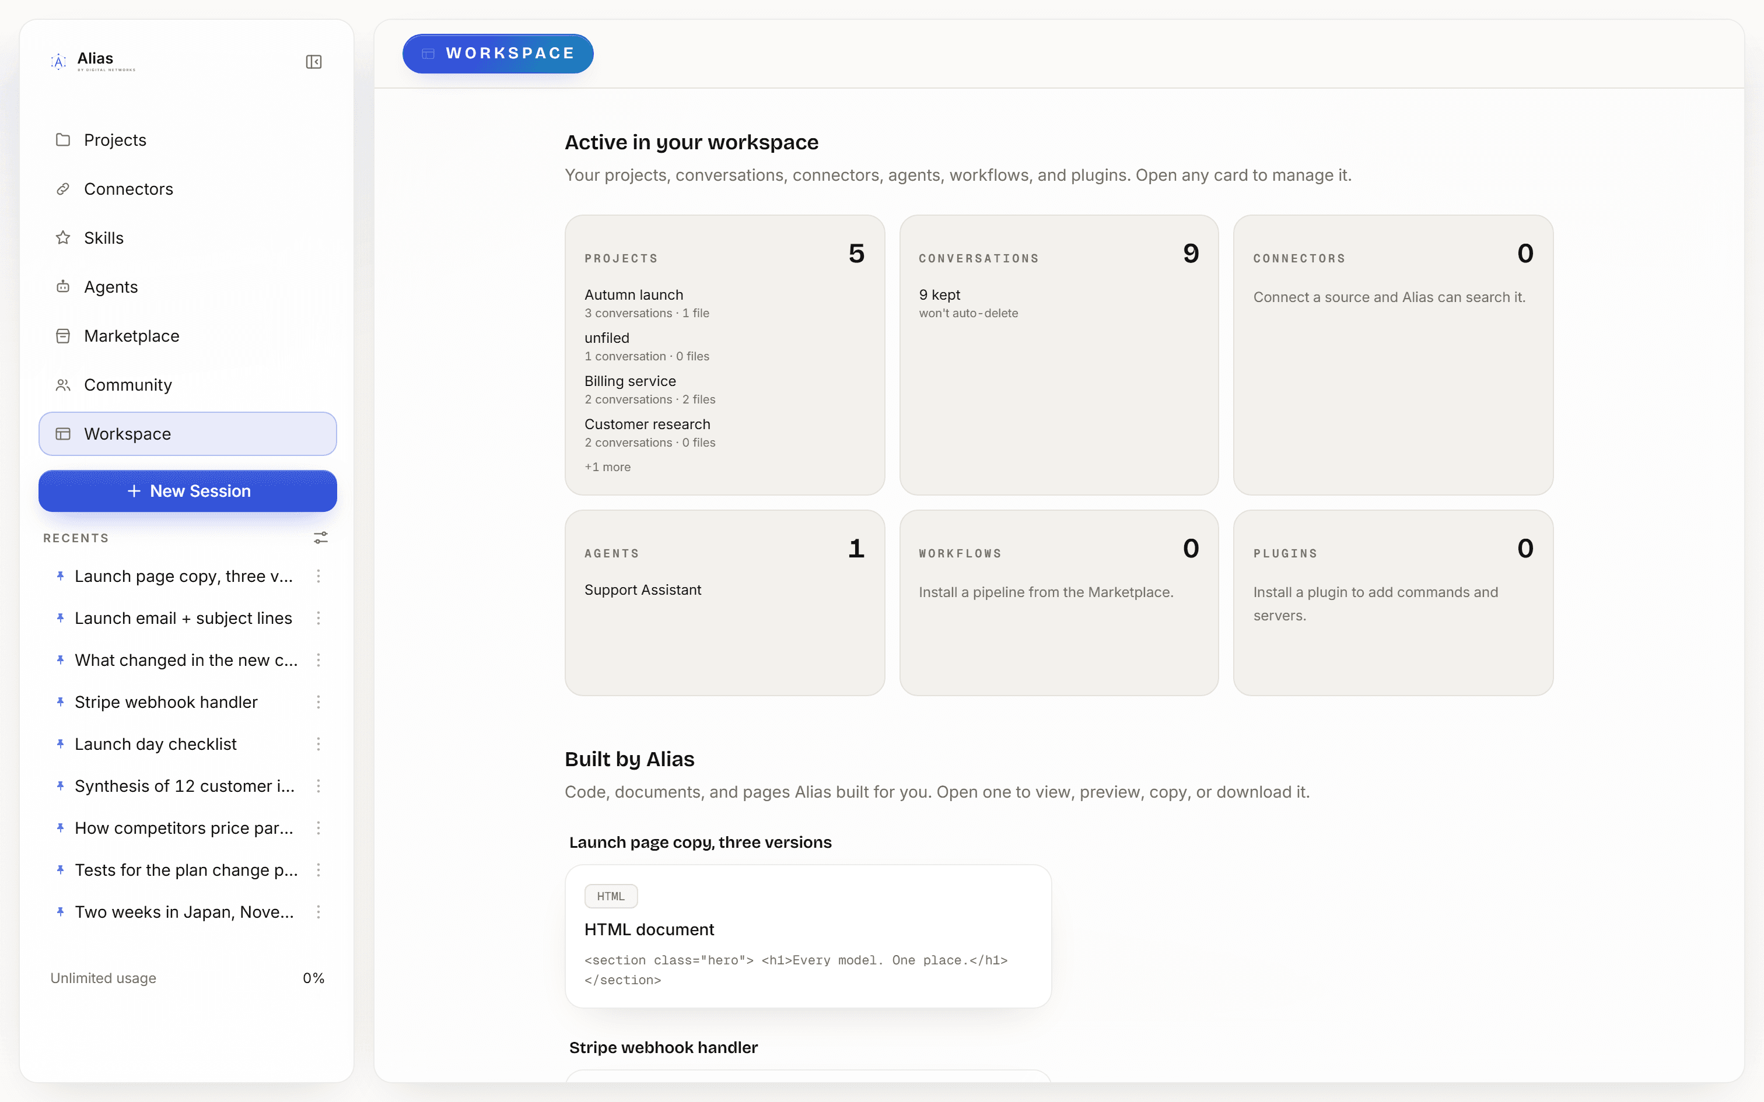Screen dimensions: 1764x1102
Task: Open the Conversations card
Action: (x=1058, y=355)
